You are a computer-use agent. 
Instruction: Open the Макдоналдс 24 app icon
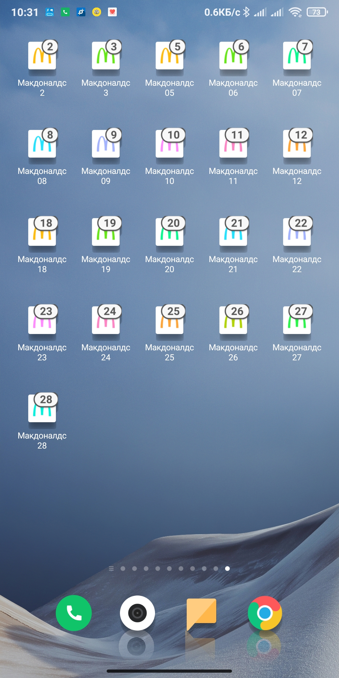[106, 320]
